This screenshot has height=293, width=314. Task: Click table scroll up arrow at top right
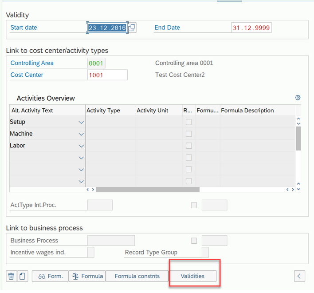click(298, 119)
